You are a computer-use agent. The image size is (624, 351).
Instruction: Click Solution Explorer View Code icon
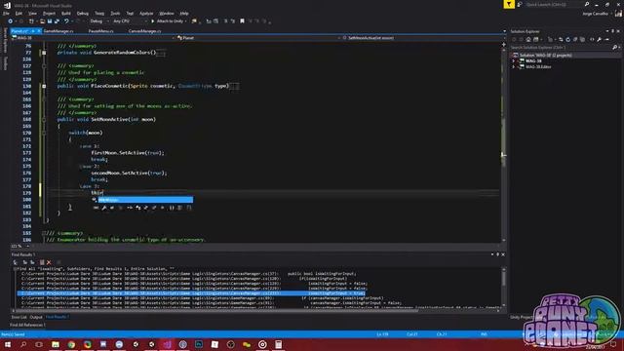point(592,39)
